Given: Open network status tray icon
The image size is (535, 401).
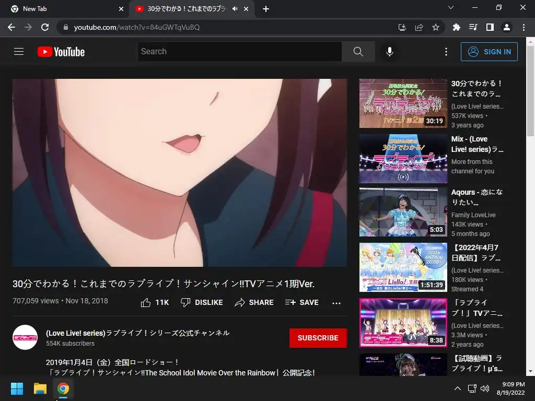Looking at the screenshot, I should (472, 388).
